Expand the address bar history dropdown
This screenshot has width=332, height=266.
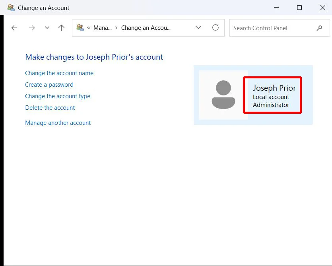pos(198,27)
